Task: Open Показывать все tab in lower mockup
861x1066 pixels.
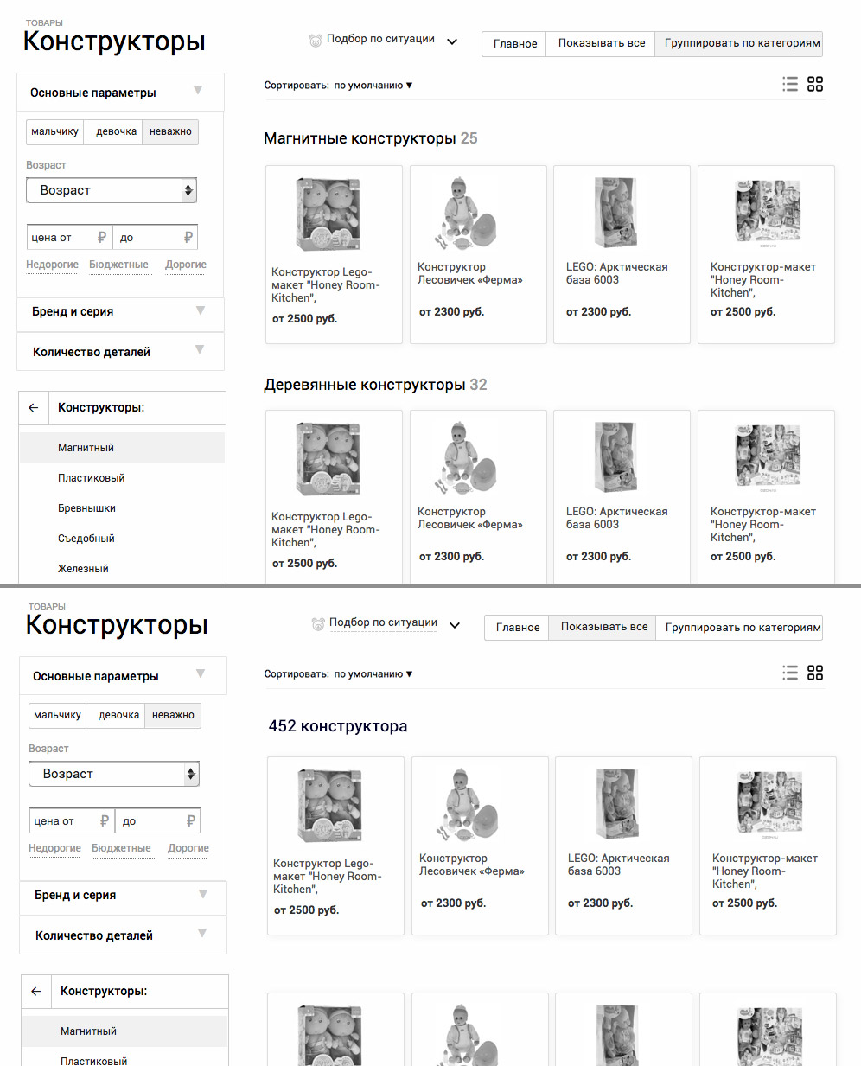Action: tap(603, 627)
